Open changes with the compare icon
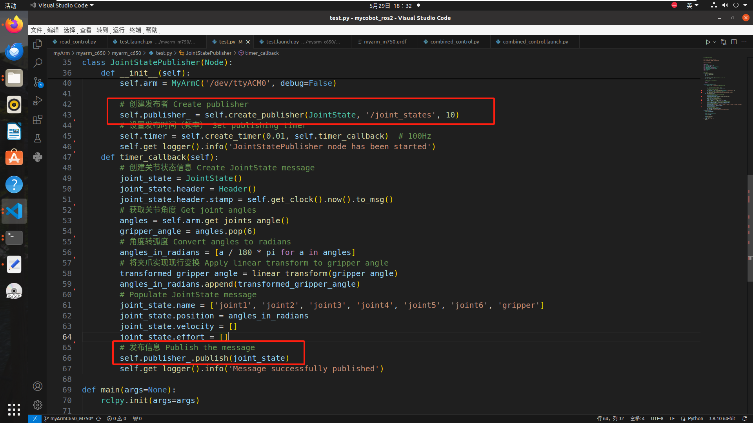 click(724, 42)
